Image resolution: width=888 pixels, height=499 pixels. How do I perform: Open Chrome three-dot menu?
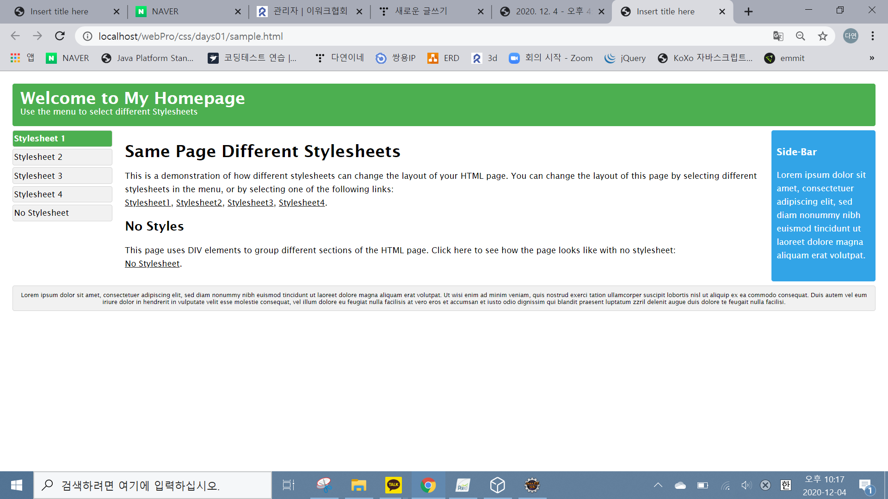pos(872,36)
